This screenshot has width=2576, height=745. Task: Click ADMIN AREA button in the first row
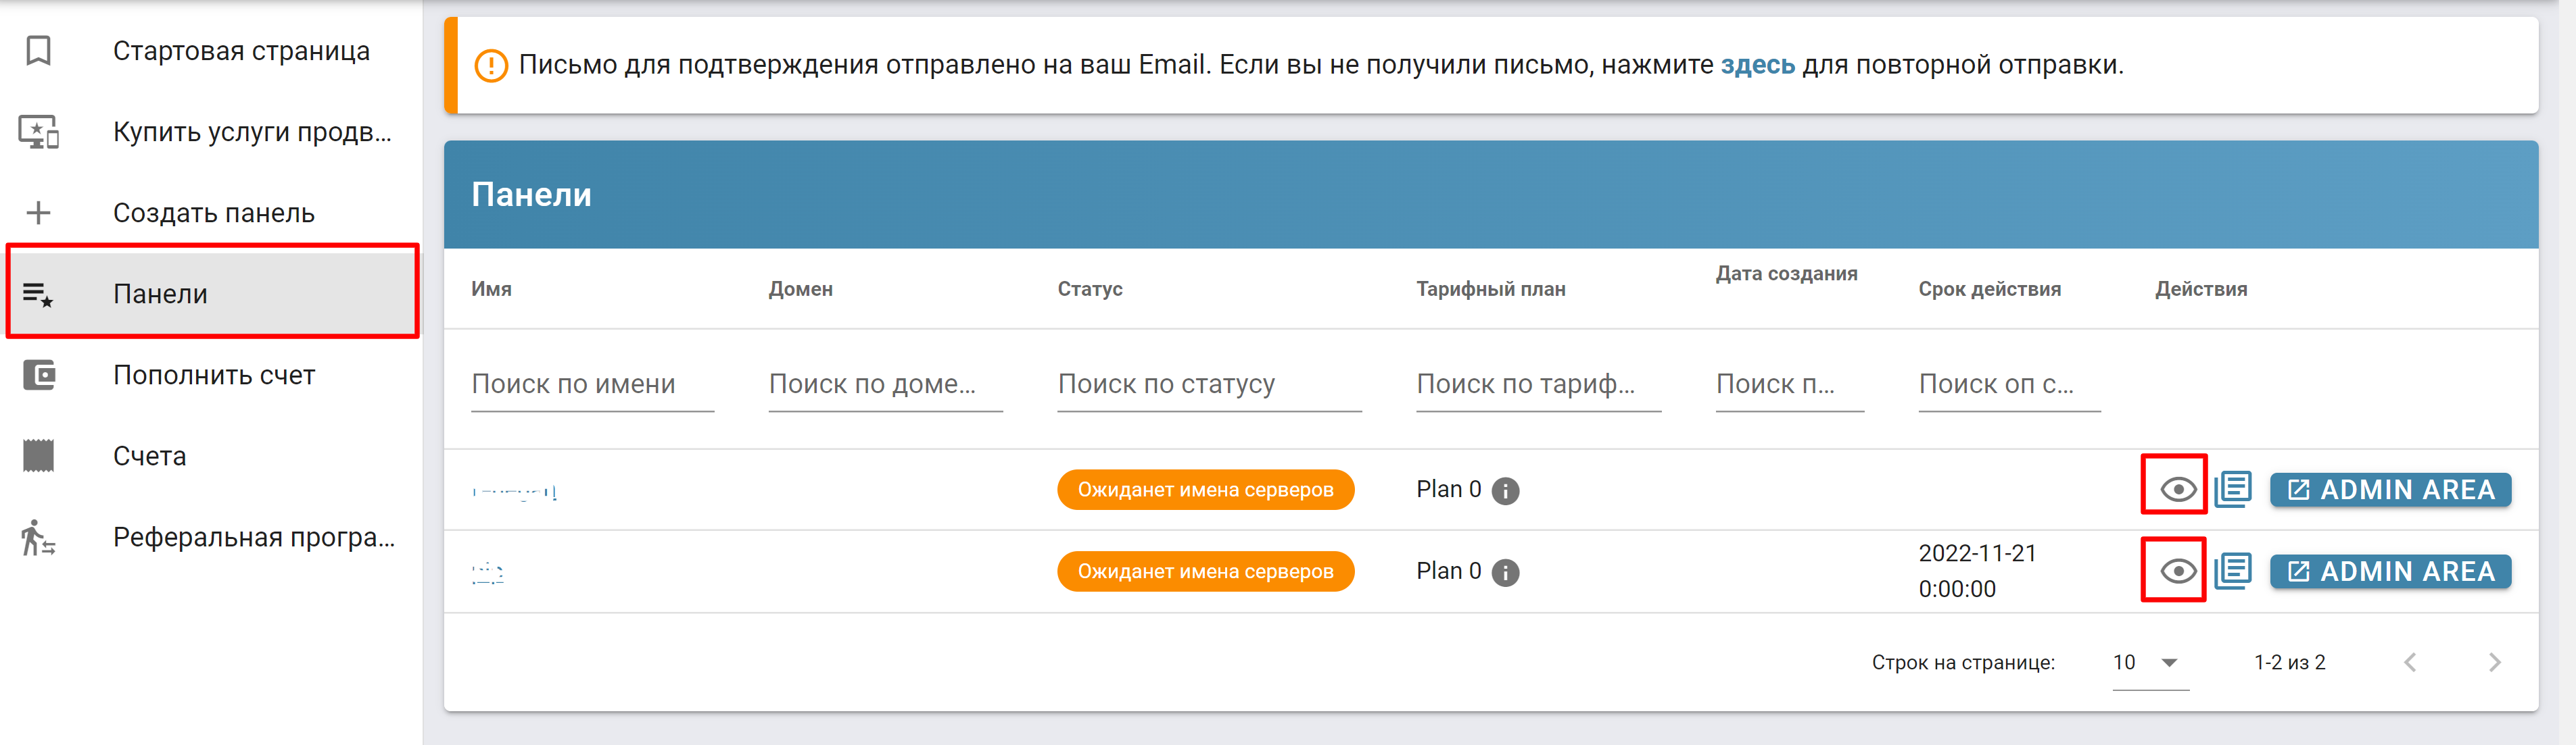2390,489
